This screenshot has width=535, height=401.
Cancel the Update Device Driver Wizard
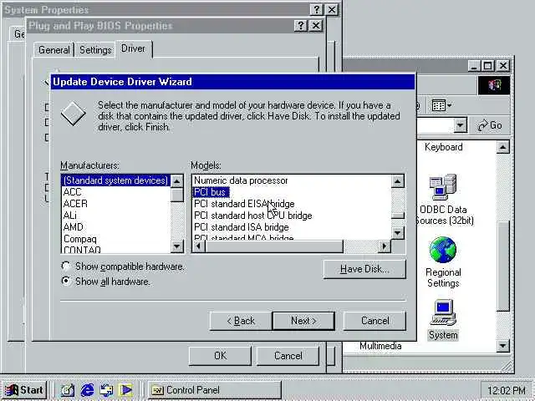[374, 321]
